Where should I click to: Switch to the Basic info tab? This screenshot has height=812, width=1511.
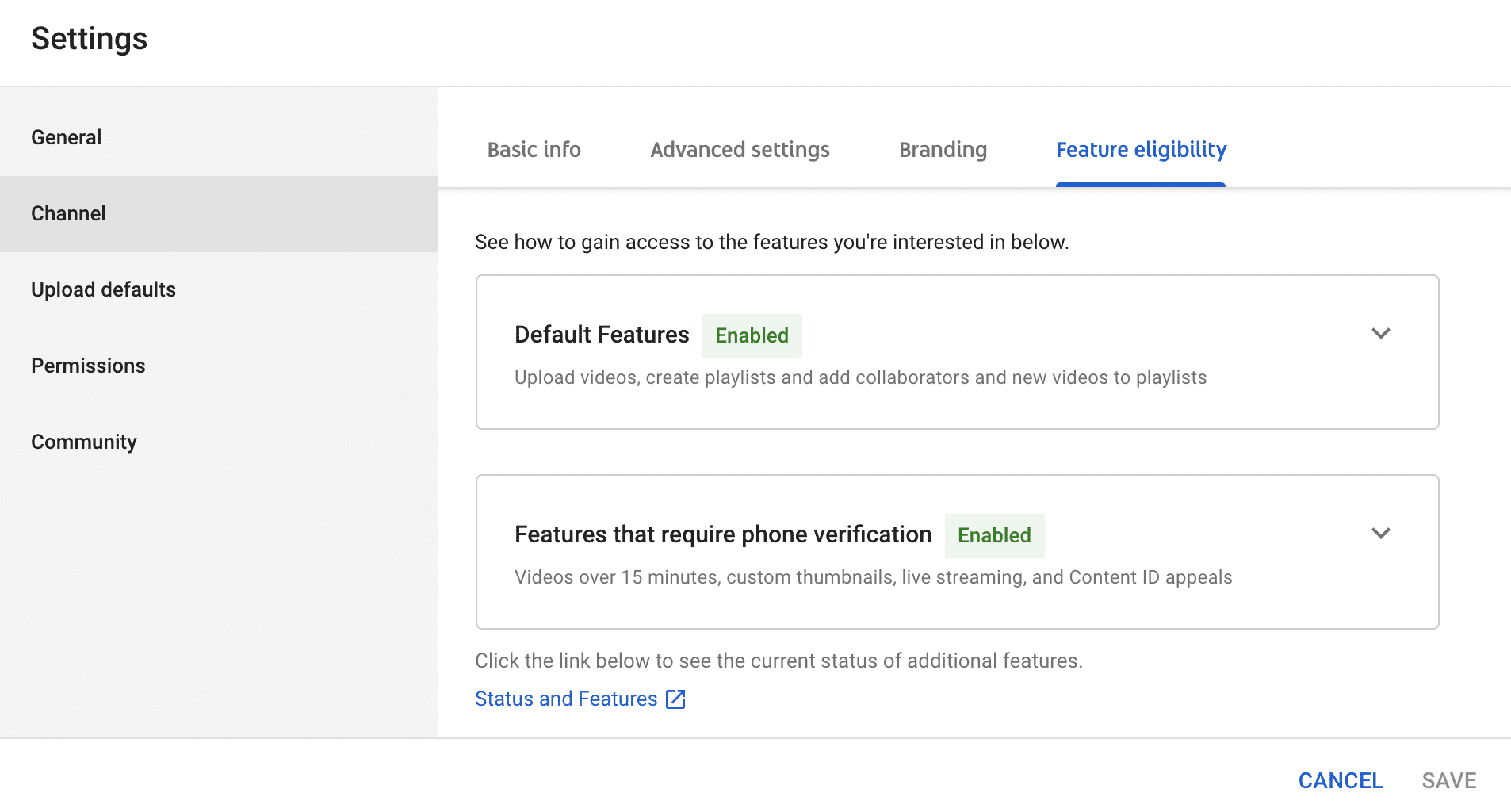(534, 149)
